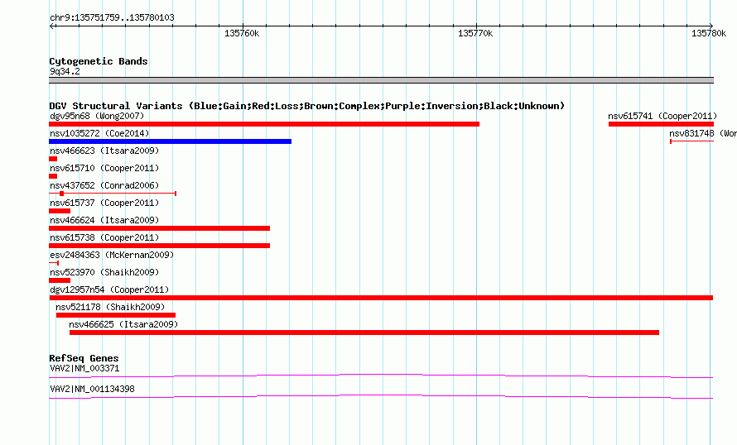Click the nsv615710 (Cooper2011) label

pos(104,168)
